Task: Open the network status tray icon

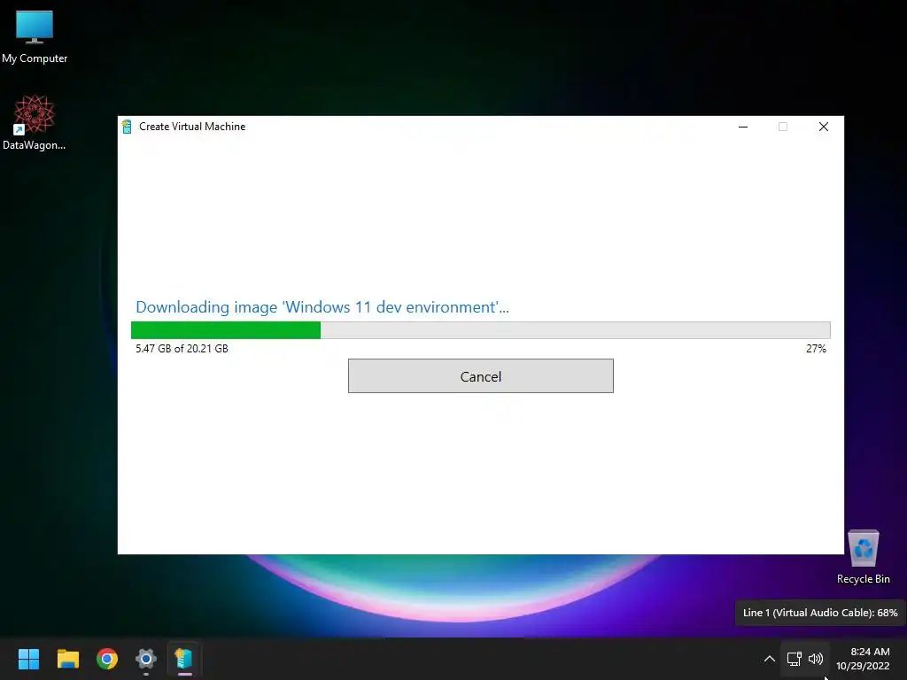Action: pyautogui.click(x=795, y=659)
